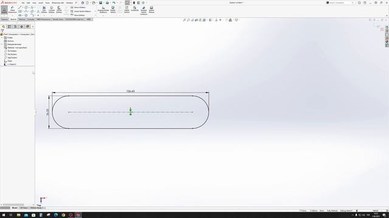Select the Trim Entities tool

tap(44, 10)
